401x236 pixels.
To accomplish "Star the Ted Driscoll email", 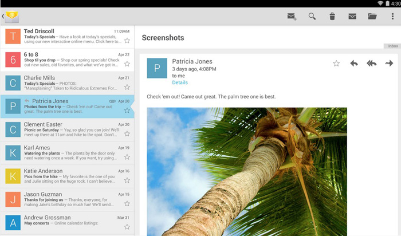I will point(127,41).
